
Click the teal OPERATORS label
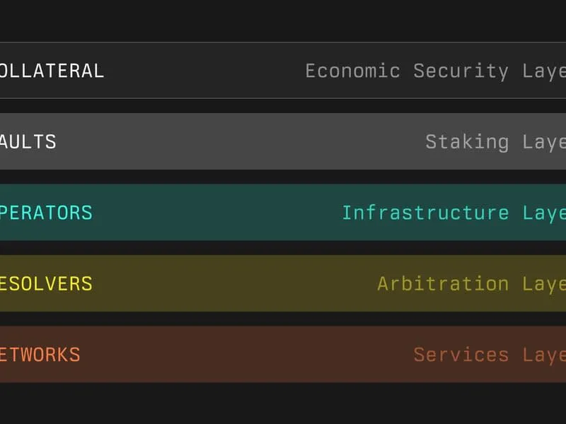point(46,212)
